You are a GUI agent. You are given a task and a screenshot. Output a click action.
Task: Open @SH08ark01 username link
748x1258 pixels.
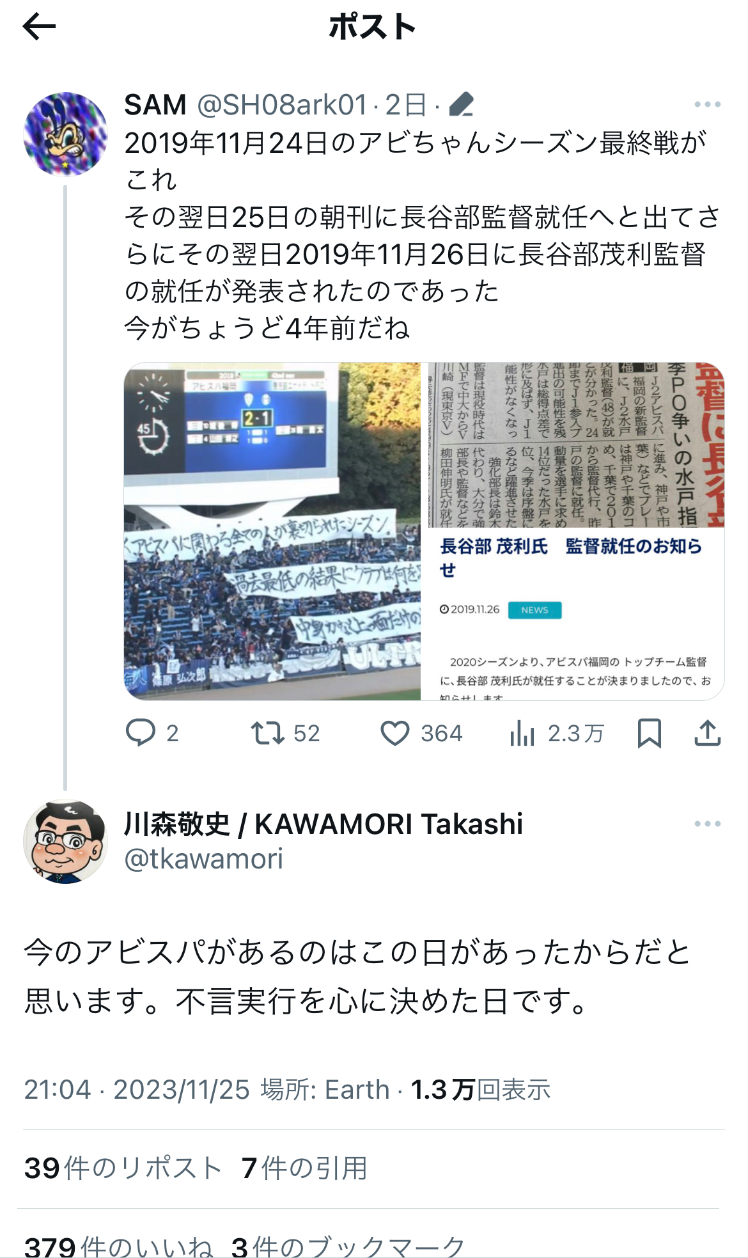point(283,104)
